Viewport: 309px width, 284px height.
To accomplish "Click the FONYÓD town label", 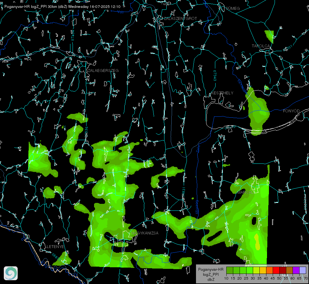I will (291, 111).
